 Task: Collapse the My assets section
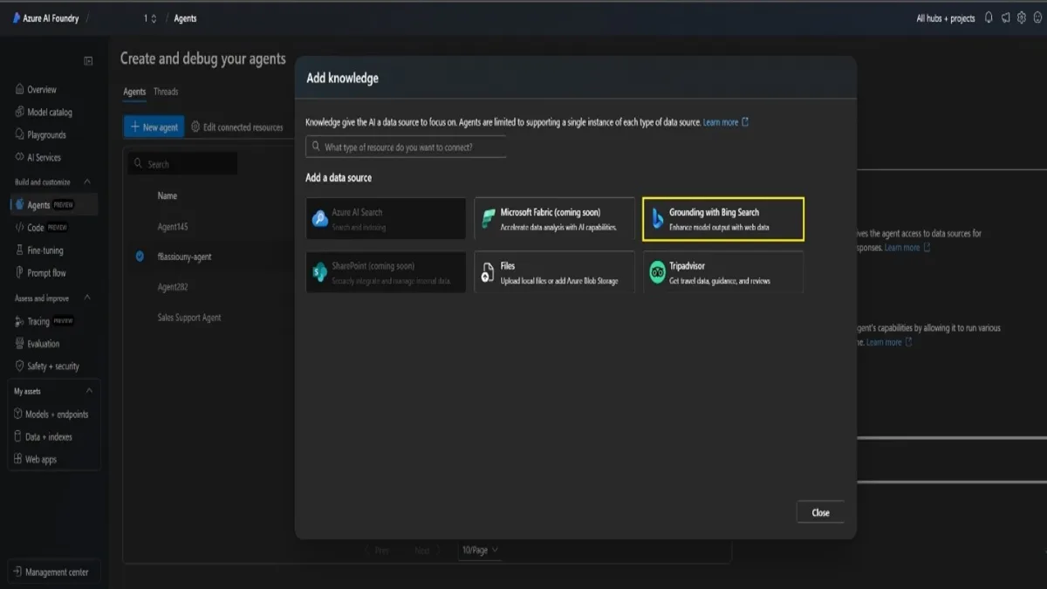click(x=89, y=391)
